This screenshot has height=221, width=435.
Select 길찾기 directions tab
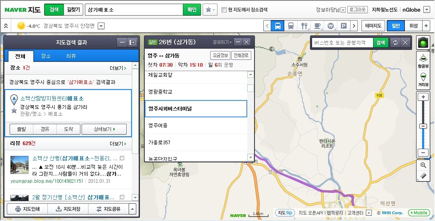73,10
